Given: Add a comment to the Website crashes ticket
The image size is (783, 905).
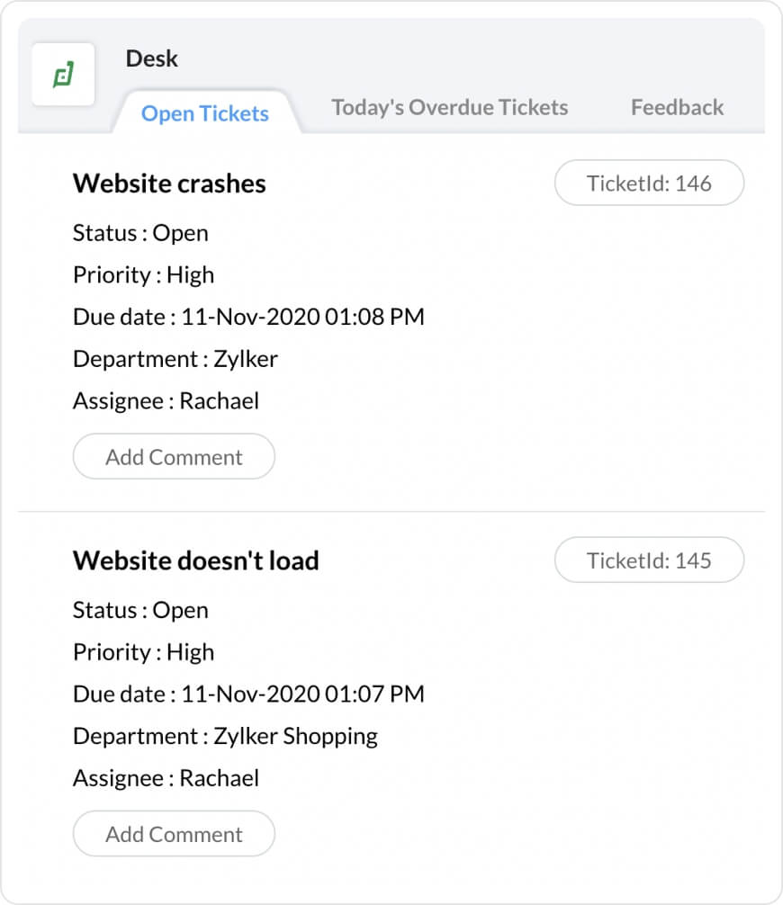Looking at the screenshot, I should tap(174, 457).
